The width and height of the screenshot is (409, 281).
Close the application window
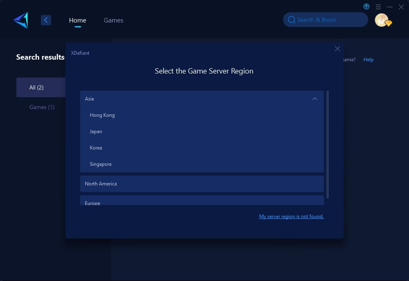401,7
